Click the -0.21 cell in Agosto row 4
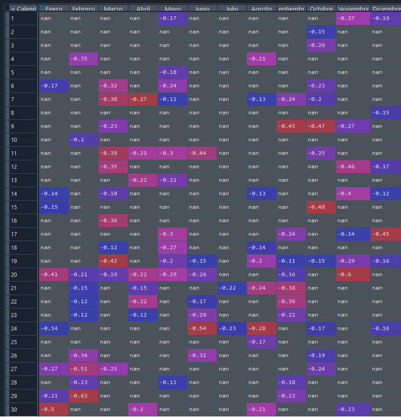The height and width of the screenshot is (417, 401). (261, 59)
